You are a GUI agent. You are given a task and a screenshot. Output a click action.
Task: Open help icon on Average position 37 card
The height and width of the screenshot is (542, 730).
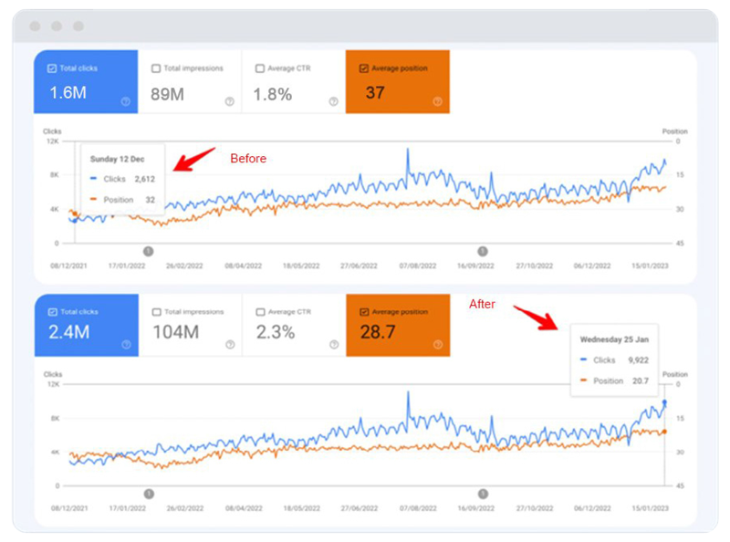[x=437, y=101]
